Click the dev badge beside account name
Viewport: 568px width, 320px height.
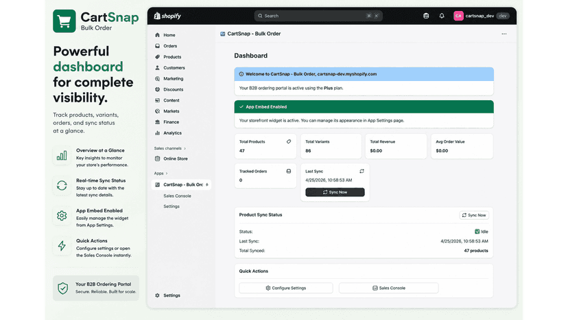[502, 16]
